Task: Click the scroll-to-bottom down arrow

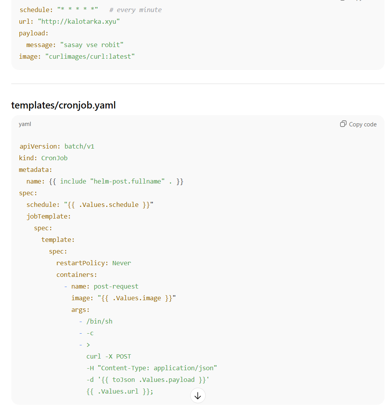Action: tap(198, 395)
